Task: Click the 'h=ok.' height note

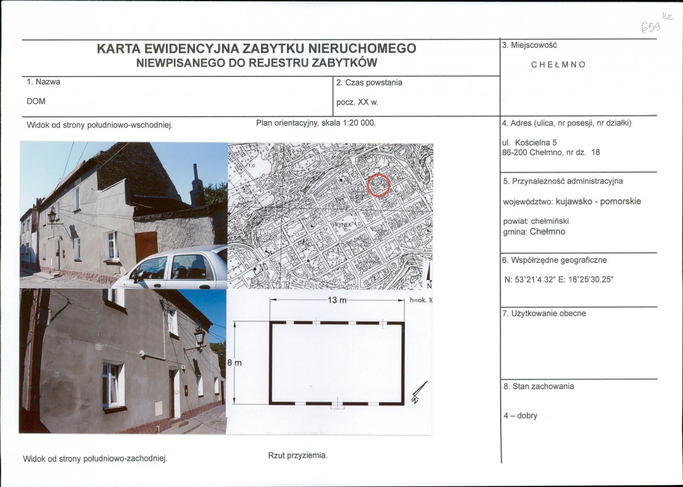Action: [420, 301]
